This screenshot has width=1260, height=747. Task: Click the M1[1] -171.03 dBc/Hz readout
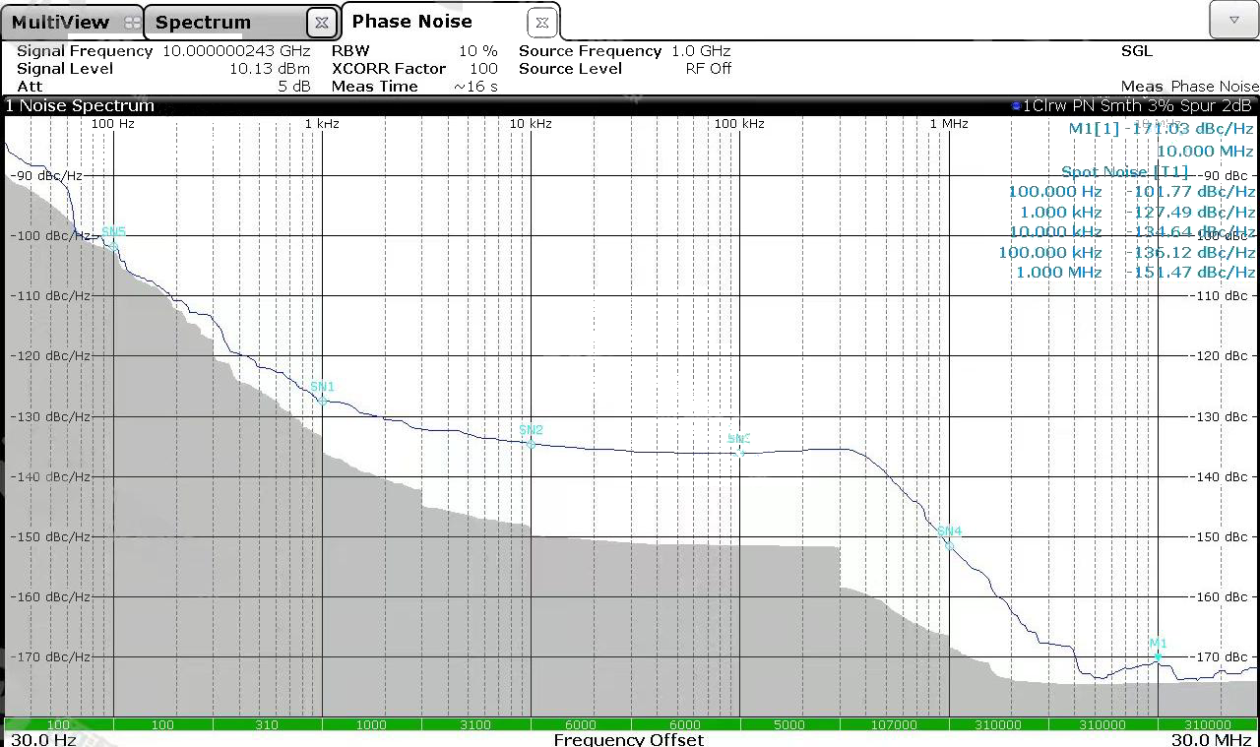pos(1162,128)
